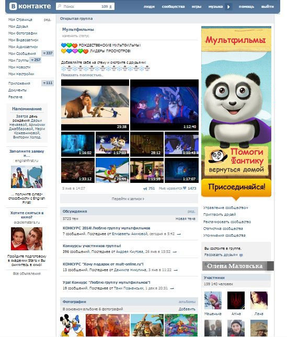Play the video thumbnail lasting 1:17:03

click(112, 144)
